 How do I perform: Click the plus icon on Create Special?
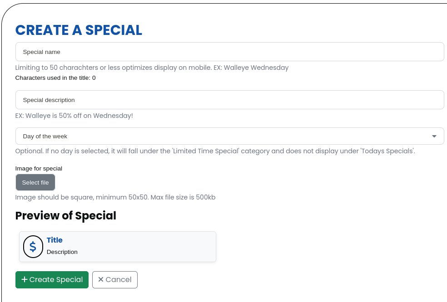click(25, 279)
